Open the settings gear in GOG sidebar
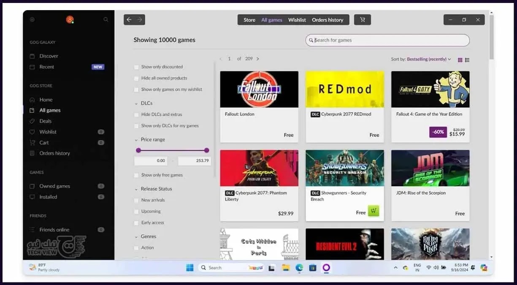Image resolution: width=517 pixels, height=285 pixels. click(x=32, y=19)
